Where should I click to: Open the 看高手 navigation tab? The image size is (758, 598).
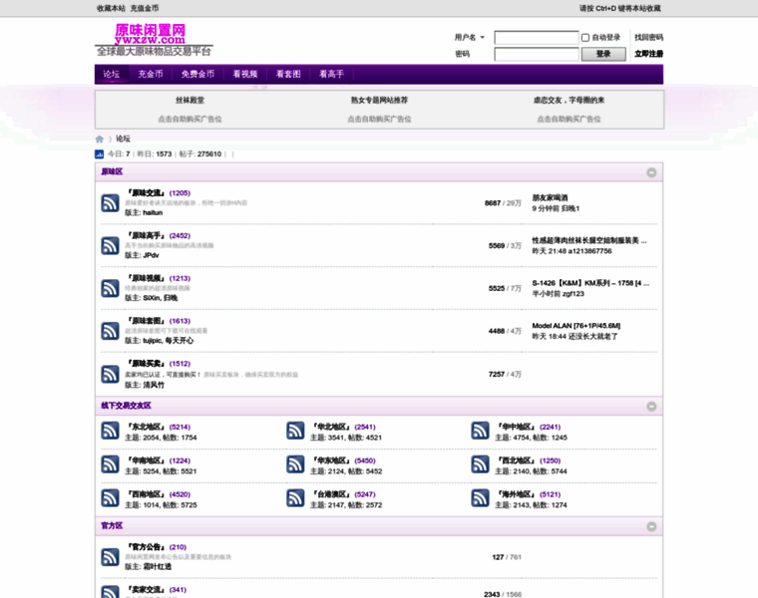[331, 74]
